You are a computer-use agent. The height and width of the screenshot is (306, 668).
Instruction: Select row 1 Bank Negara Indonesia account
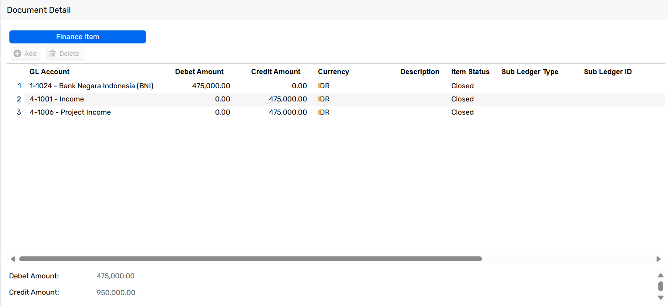tap(91, 86)
